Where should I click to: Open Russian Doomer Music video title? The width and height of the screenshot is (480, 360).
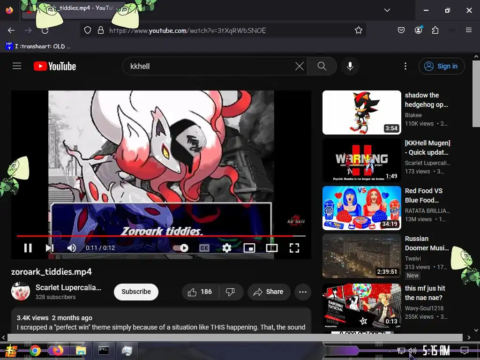click(427, 243)
